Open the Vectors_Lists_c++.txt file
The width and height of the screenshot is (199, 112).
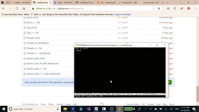coord(36,69)
